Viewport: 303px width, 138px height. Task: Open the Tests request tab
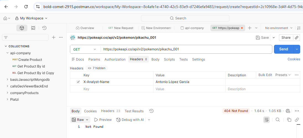pos(183,59)
